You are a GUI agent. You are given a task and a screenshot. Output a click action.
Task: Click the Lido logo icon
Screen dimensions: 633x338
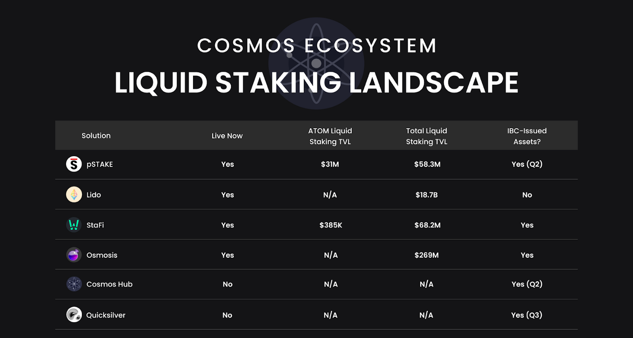pos(74,194)
